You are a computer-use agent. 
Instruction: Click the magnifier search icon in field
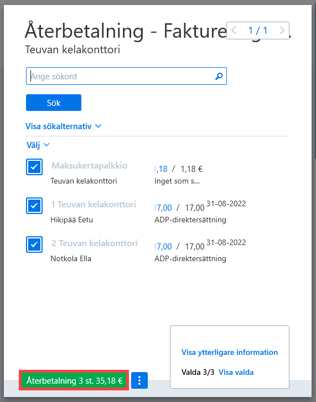coord(219,76)
